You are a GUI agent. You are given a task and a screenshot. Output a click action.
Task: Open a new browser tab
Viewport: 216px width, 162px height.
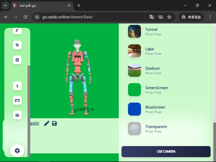[79, 5]
